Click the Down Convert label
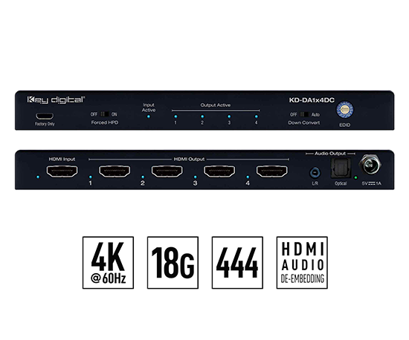409x340 pixels. click(x=304, y=122)
